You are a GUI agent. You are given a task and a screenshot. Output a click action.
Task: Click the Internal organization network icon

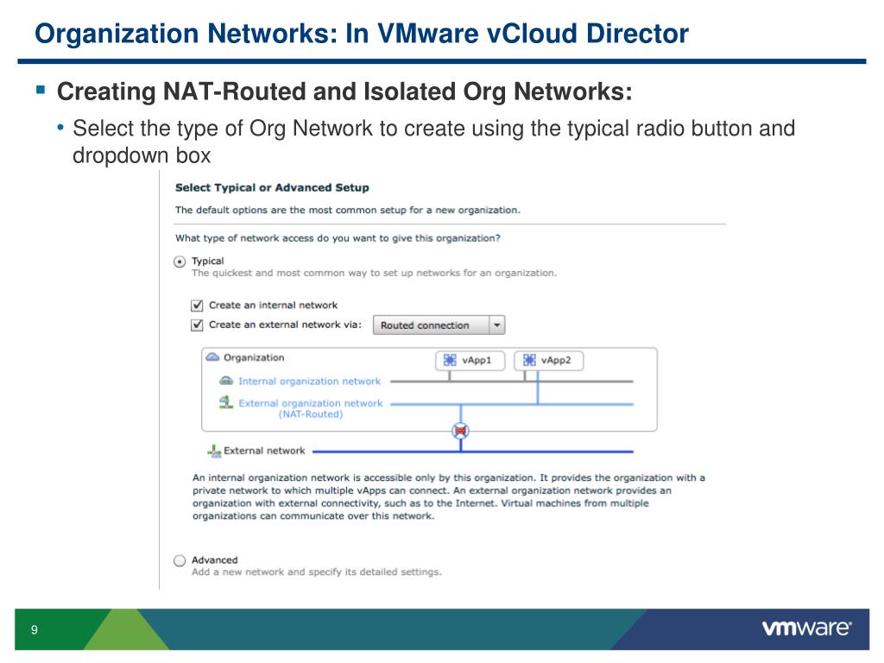pyautogui.click(x=226, y=381)
